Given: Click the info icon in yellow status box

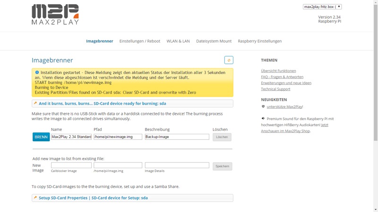Looking at the screenshot, I should (x=37, y=73).
